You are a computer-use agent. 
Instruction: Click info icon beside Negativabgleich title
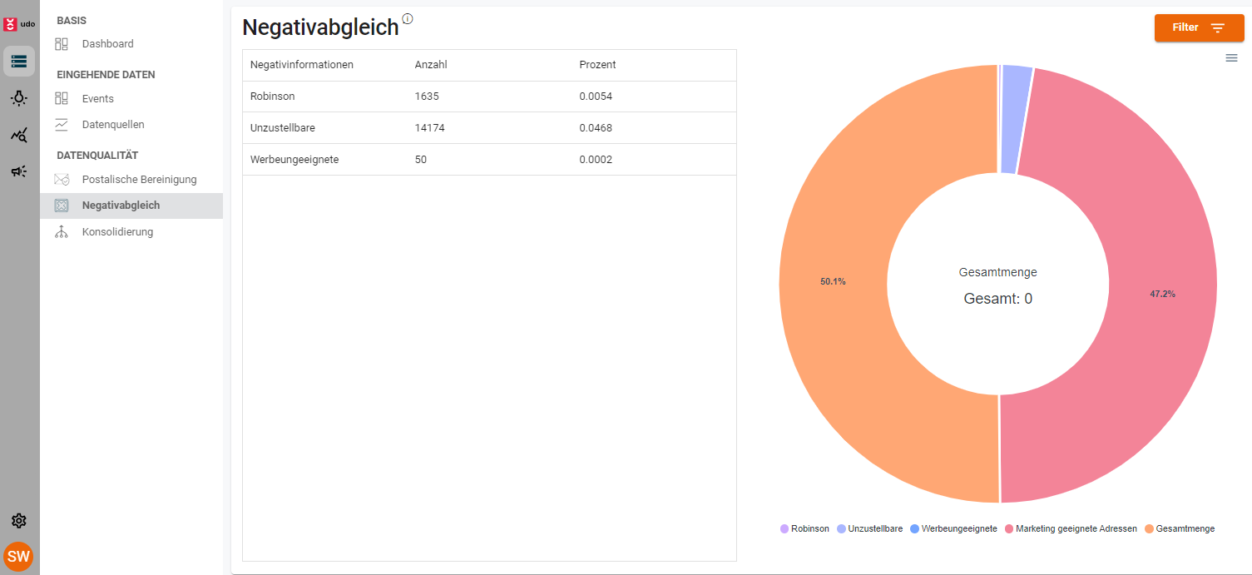pos(408,19)
